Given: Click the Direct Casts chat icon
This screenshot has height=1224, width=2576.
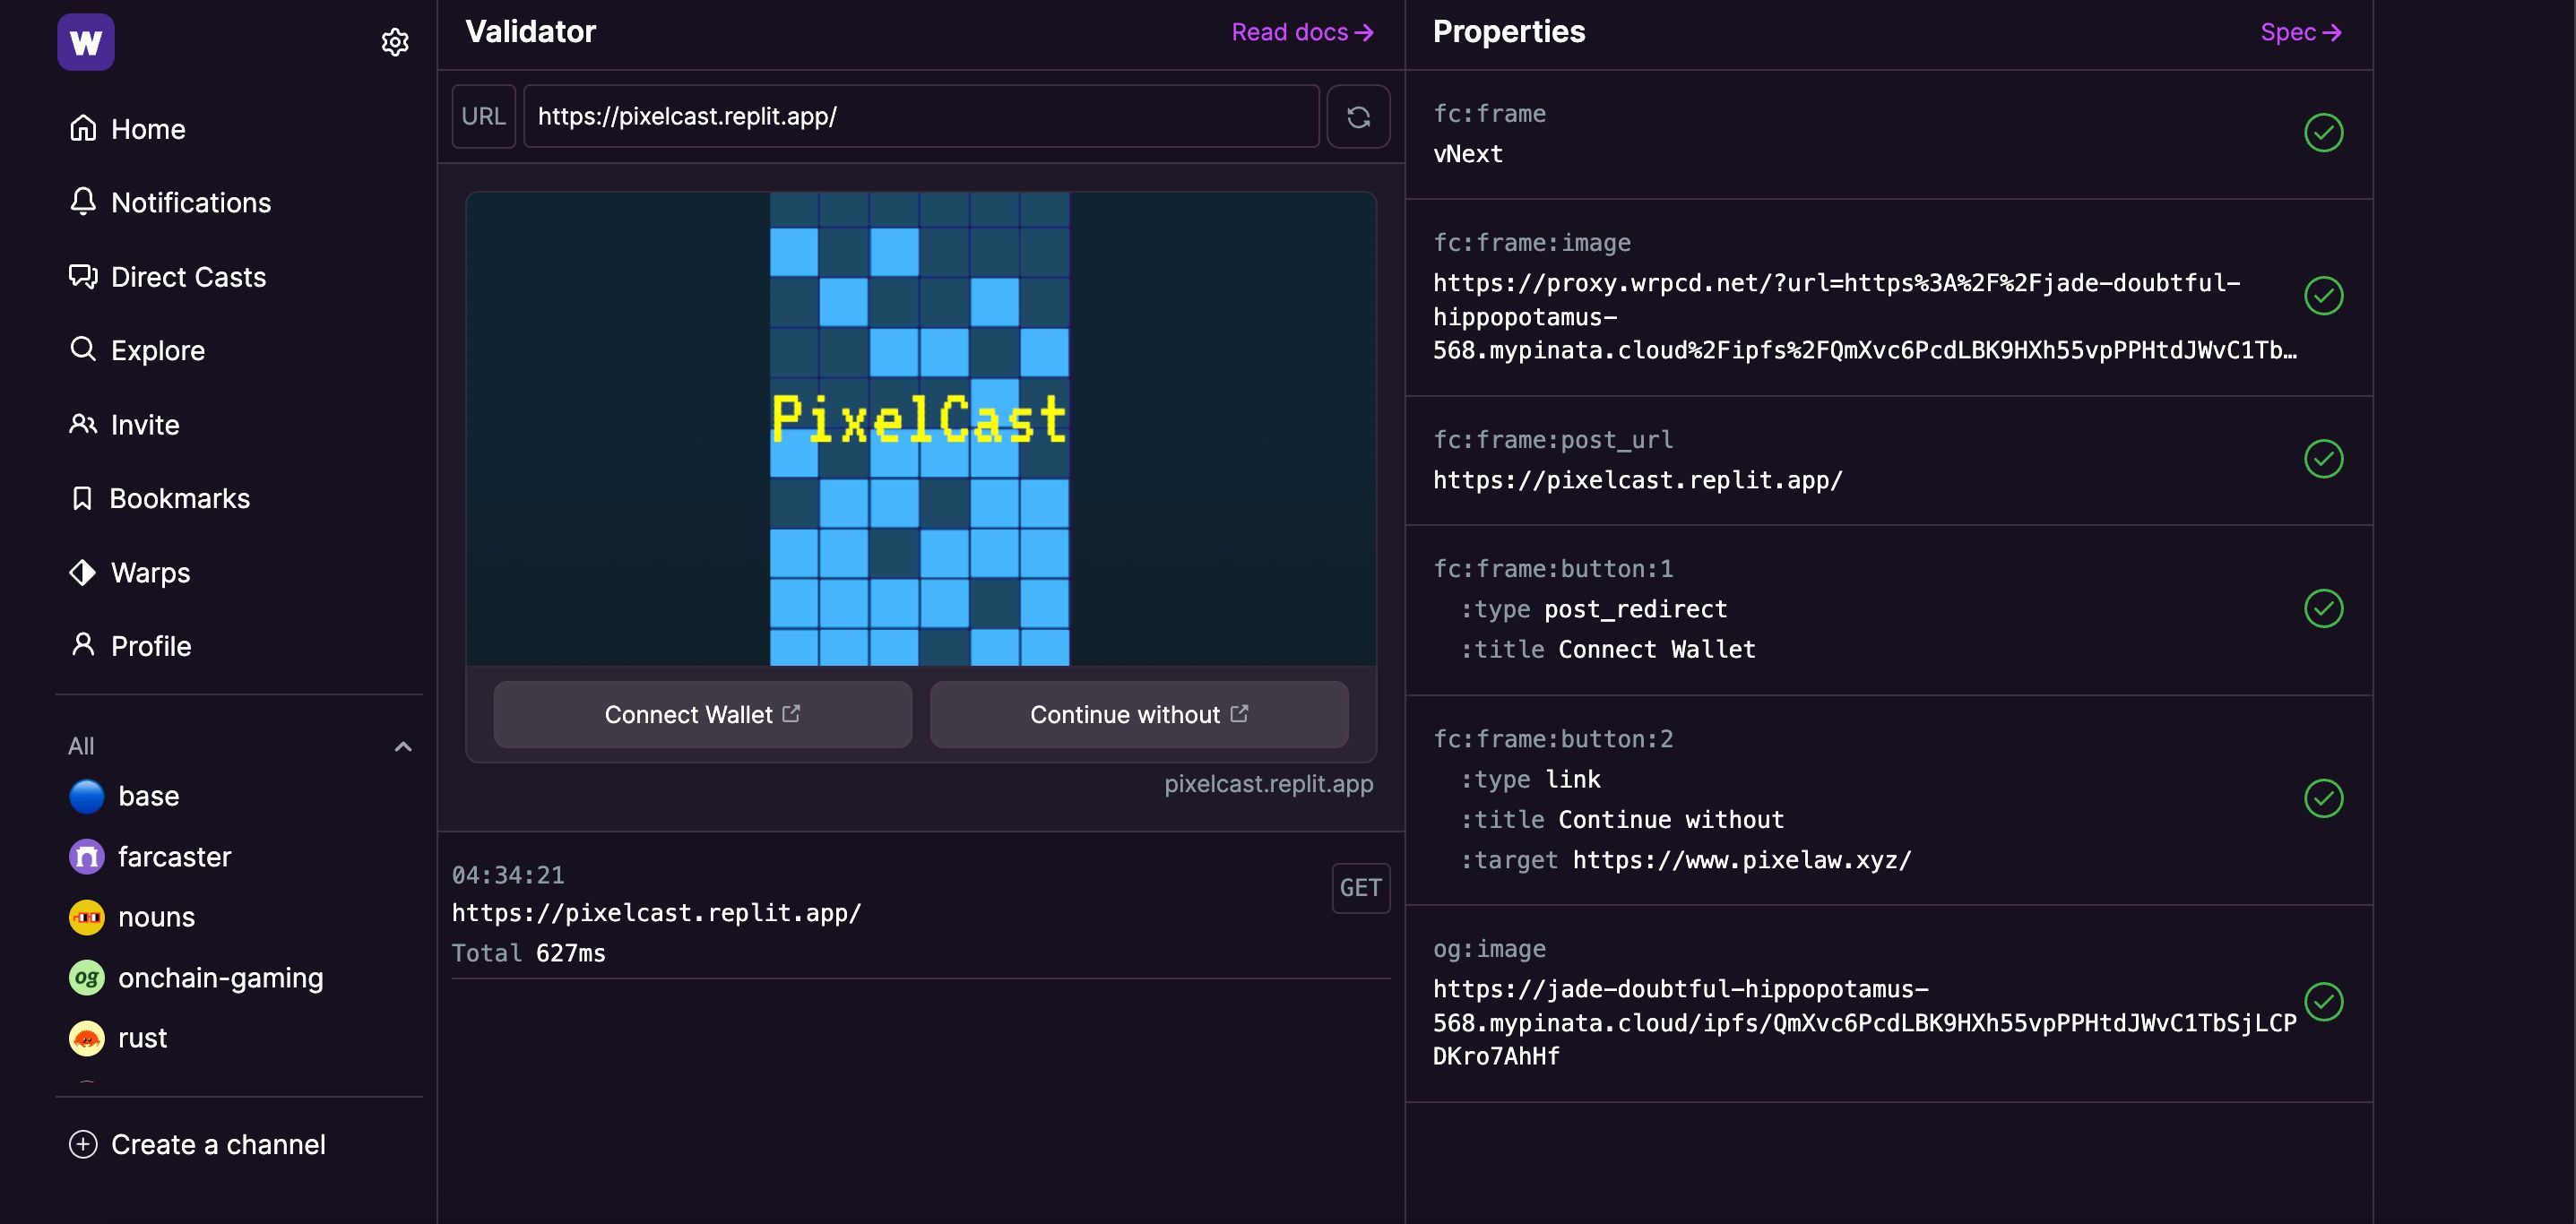Looking at the screenshot, I should [83, 276].
